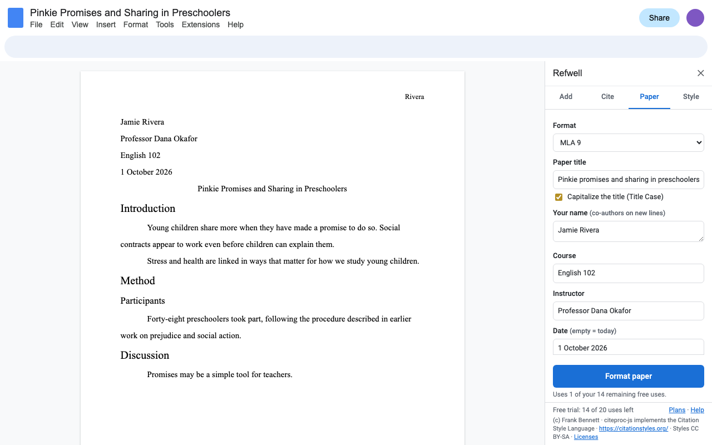This screenshot has width=712, height=445.
Task: Click the document title in the header
Action: pyautogui.click(x=130, y=12)
